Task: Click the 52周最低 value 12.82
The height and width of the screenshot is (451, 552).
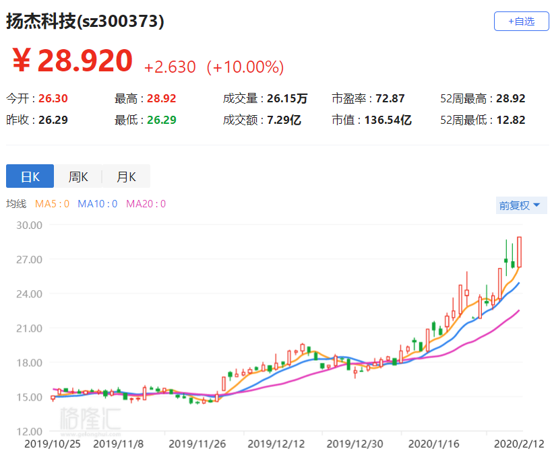Action: pos(510,120)
